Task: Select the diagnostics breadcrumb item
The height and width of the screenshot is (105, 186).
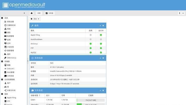Action: point(39,13)
